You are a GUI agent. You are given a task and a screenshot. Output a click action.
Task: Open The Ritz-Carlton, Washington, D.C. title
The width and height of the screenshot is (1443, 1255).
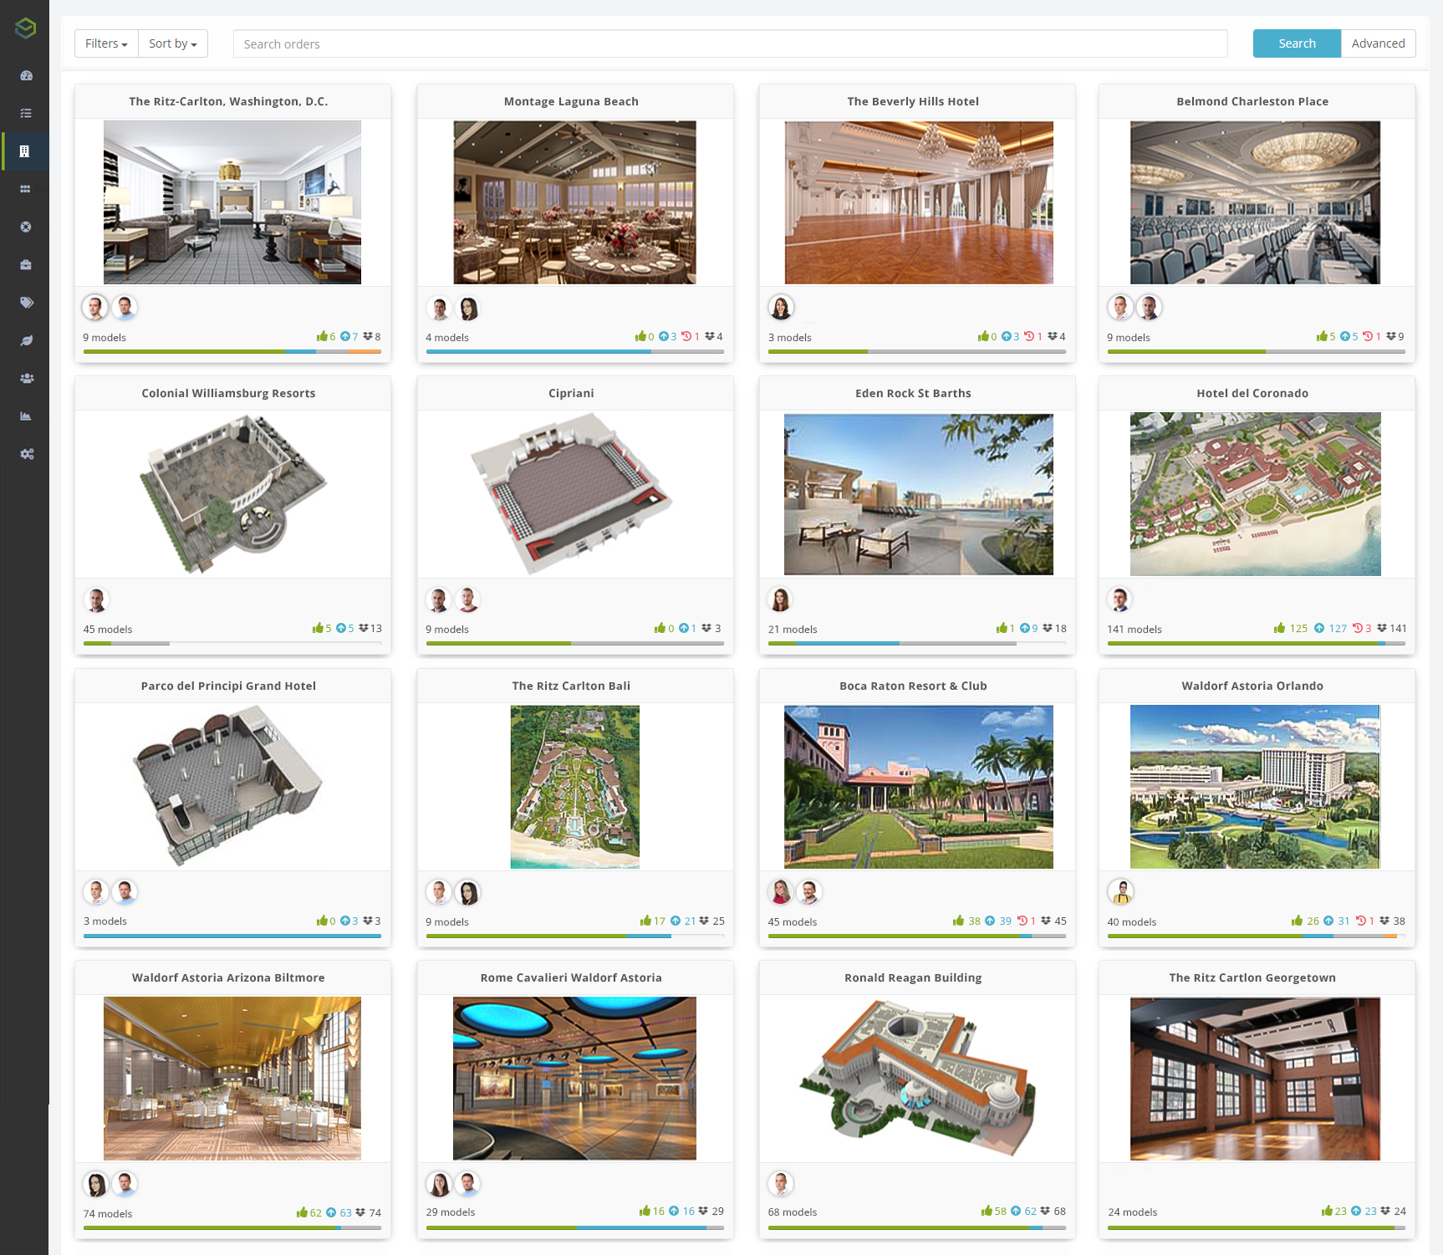coord(228,101)
